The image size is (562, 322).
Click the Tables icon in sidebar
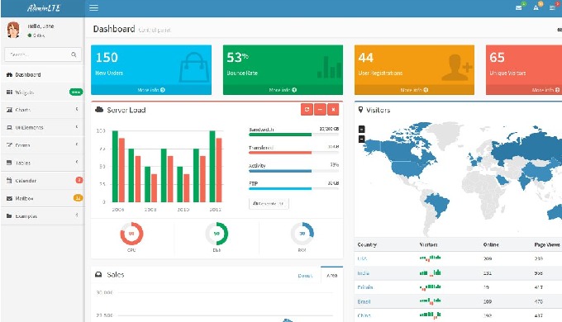9,163
